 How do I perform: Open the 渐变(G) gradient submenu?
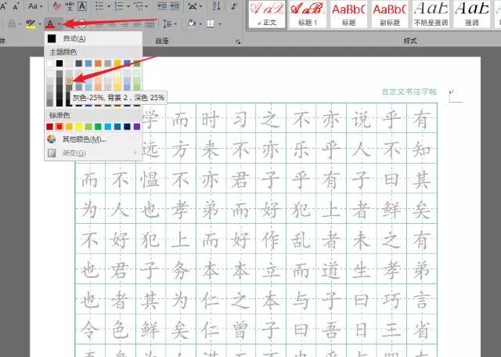point(93,153)
